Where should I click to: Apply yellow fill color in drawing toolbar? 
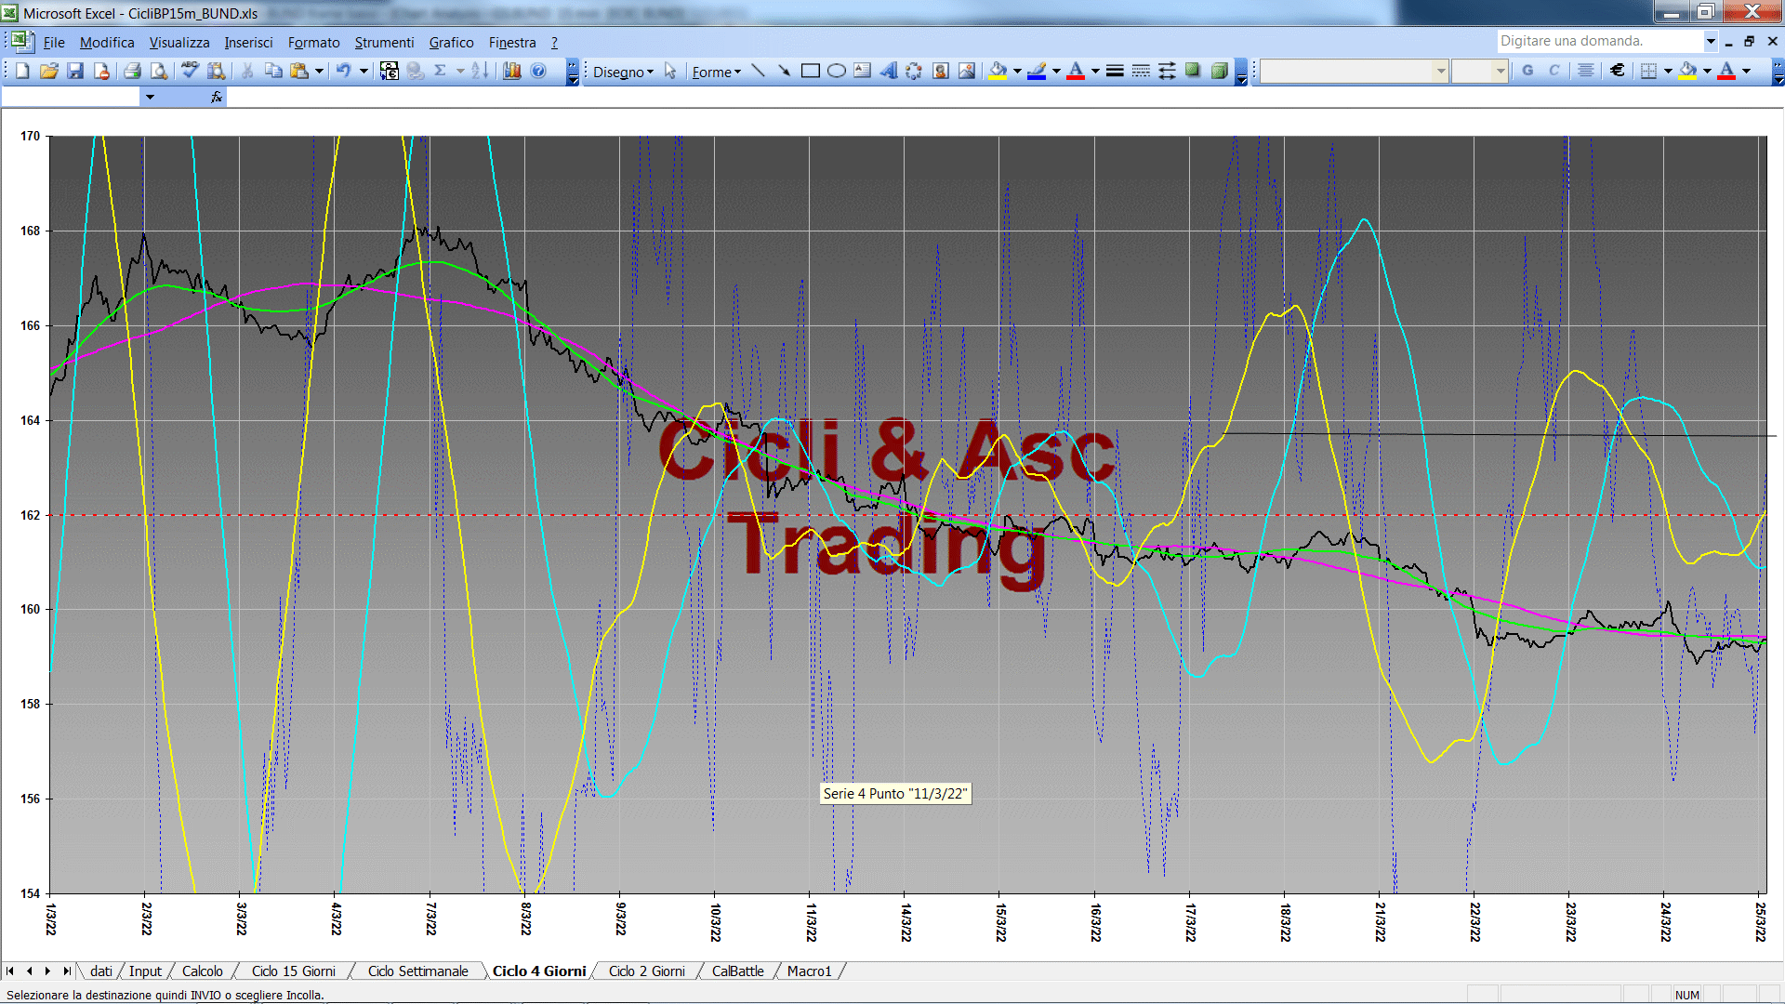[998, 72]
